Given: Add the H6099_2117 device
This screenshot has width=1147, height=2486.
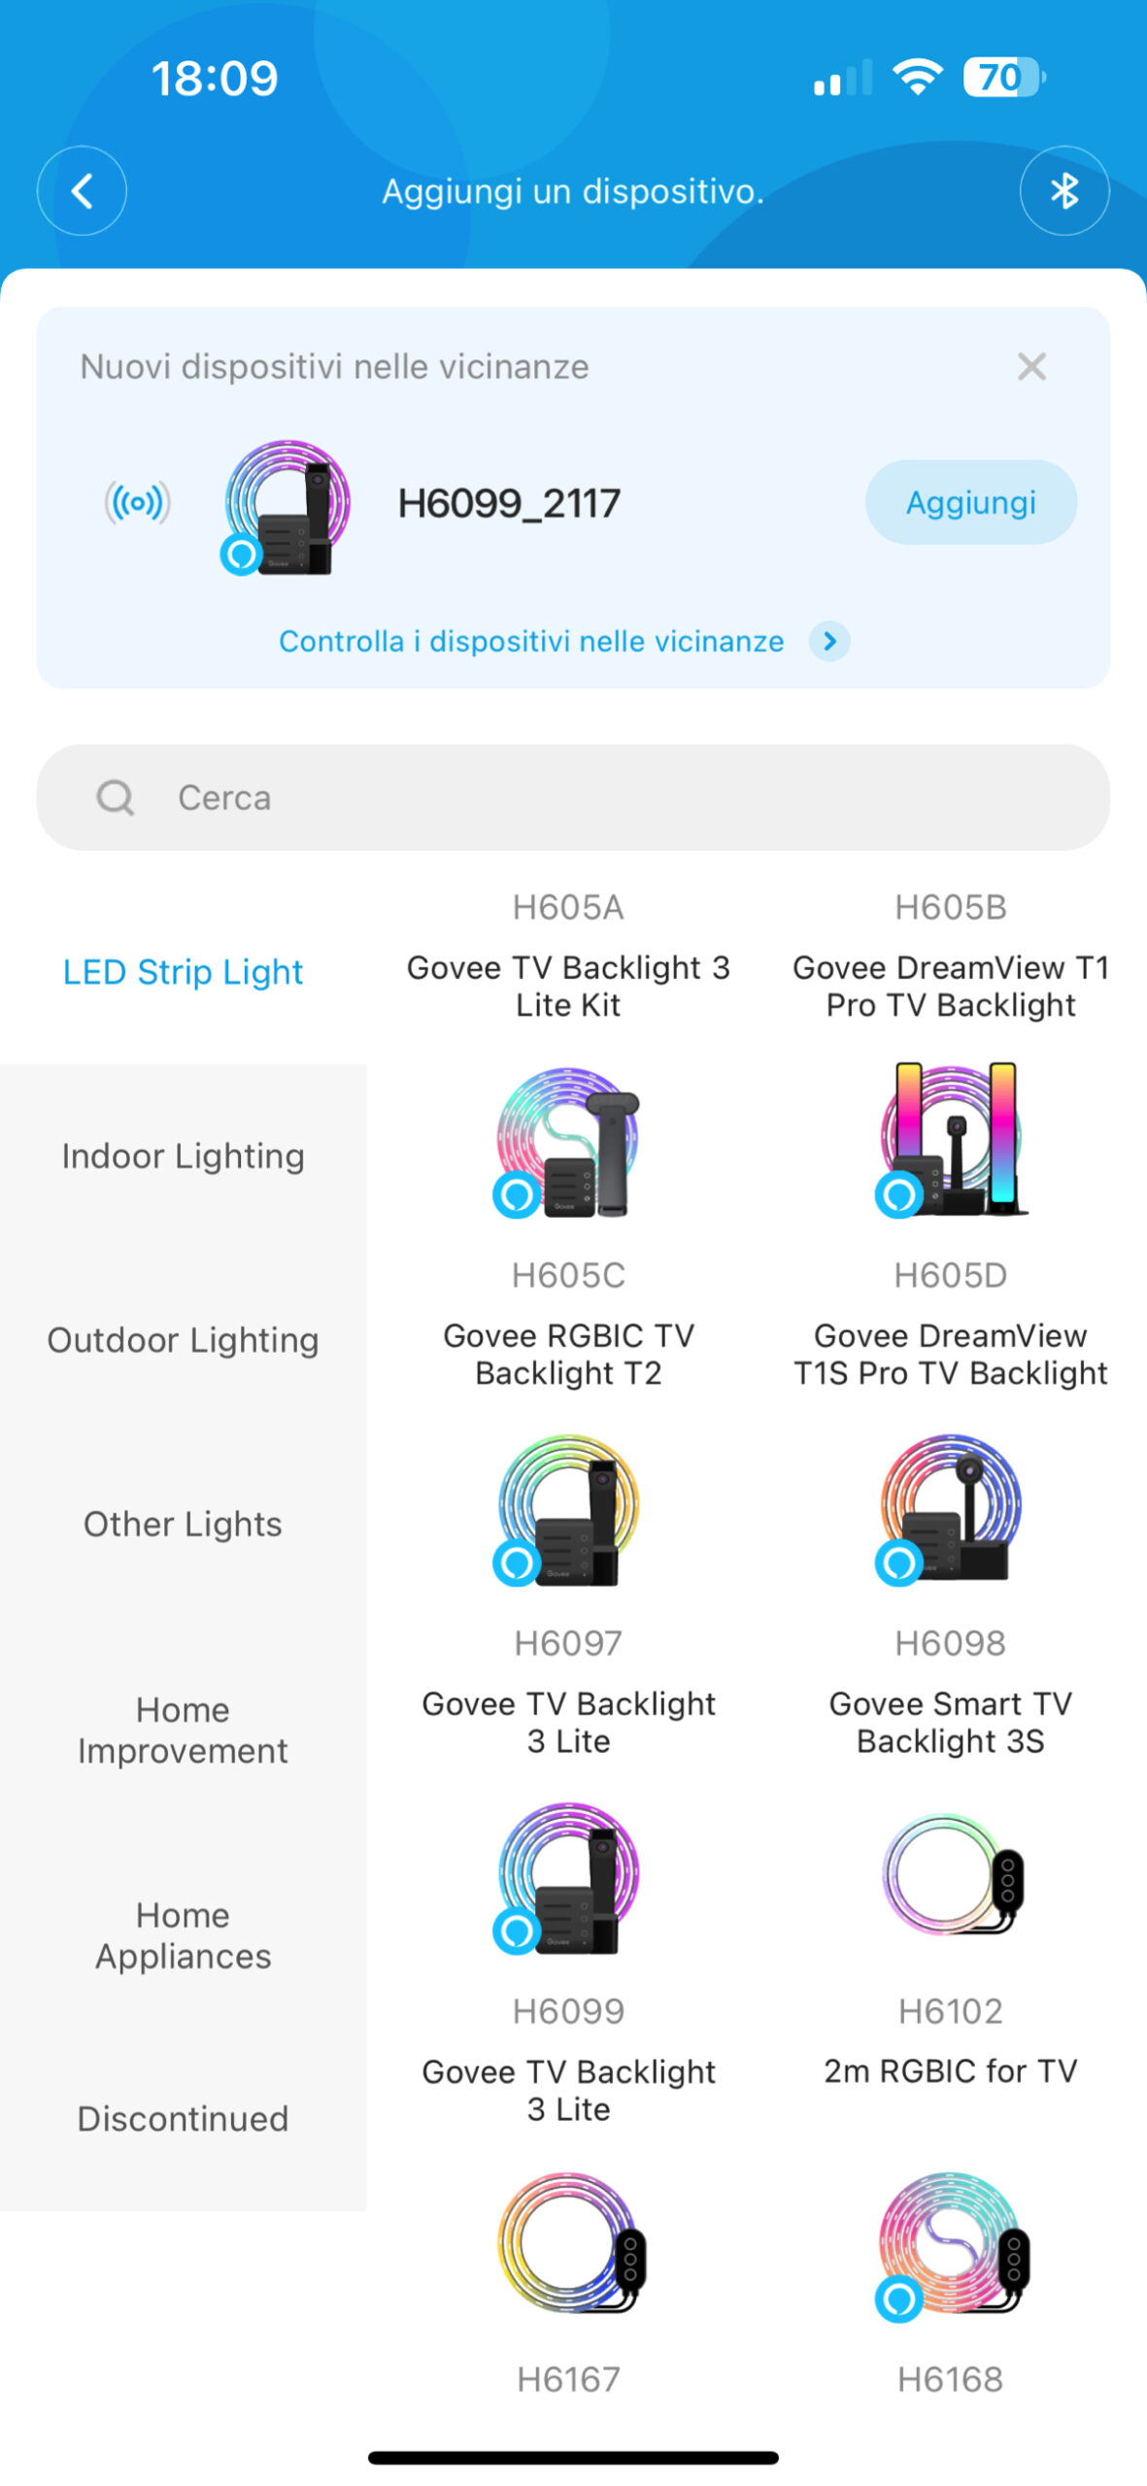Looking at the screenshot, I should point(970,502).
